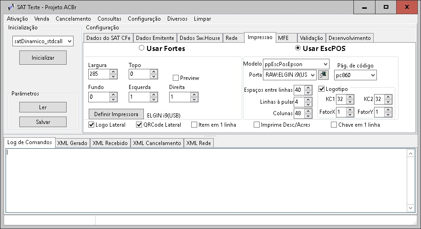
Task: Click the Salvar parameters button
Action: point(43,122)
